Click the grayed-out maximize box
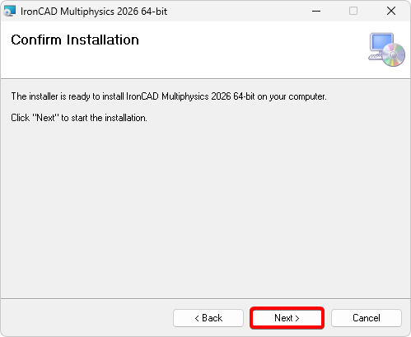Image resolution: width=411 pixels, height=337 pixels. 353,12
